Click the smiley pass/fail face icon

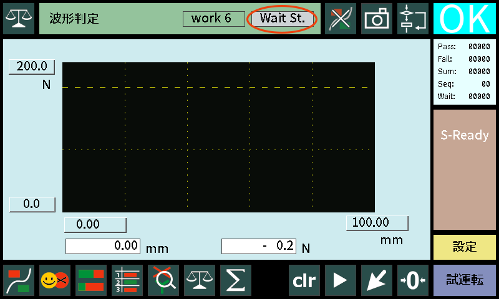pyautogui.click(x=55, y=280)
